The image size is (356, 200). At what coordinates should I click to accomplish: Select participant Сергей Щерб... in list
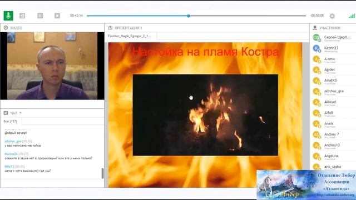click(333, 38)
